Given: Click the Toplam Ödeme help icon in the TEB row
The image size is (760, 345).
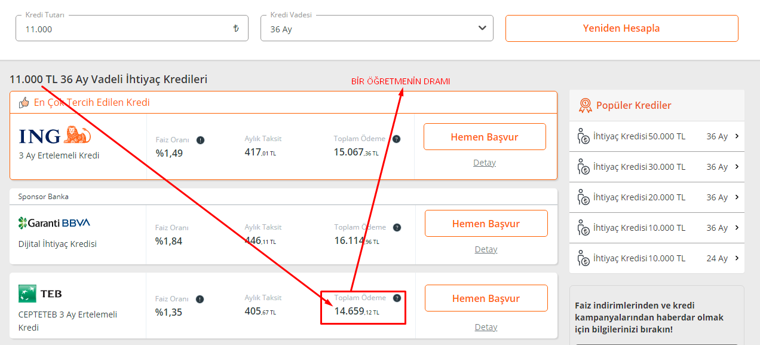Looking at the screenshot, I should point(397,298).
